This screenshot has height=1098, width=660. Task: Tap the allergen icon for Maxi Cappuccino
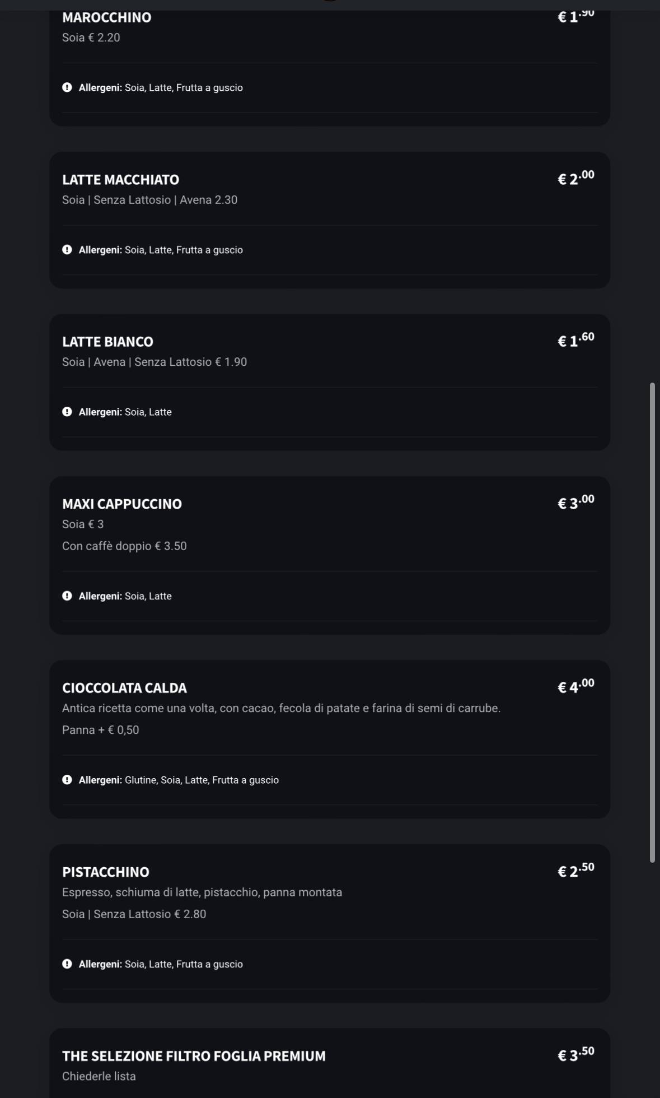click(x=67, y=596)
